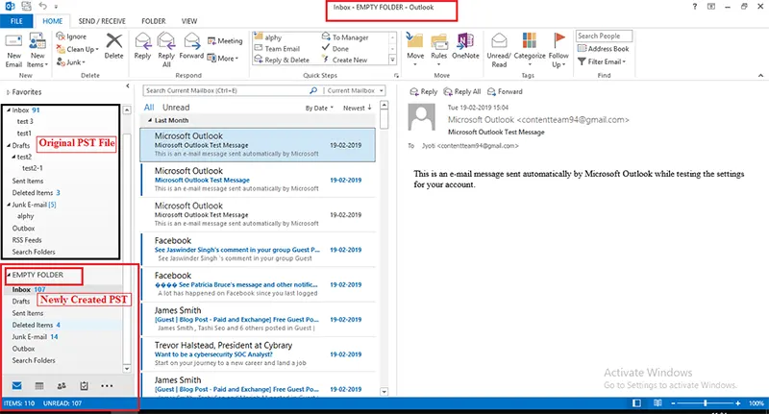Expand the Favorites section
Screen dimensions: 769x414
[8, 92]
